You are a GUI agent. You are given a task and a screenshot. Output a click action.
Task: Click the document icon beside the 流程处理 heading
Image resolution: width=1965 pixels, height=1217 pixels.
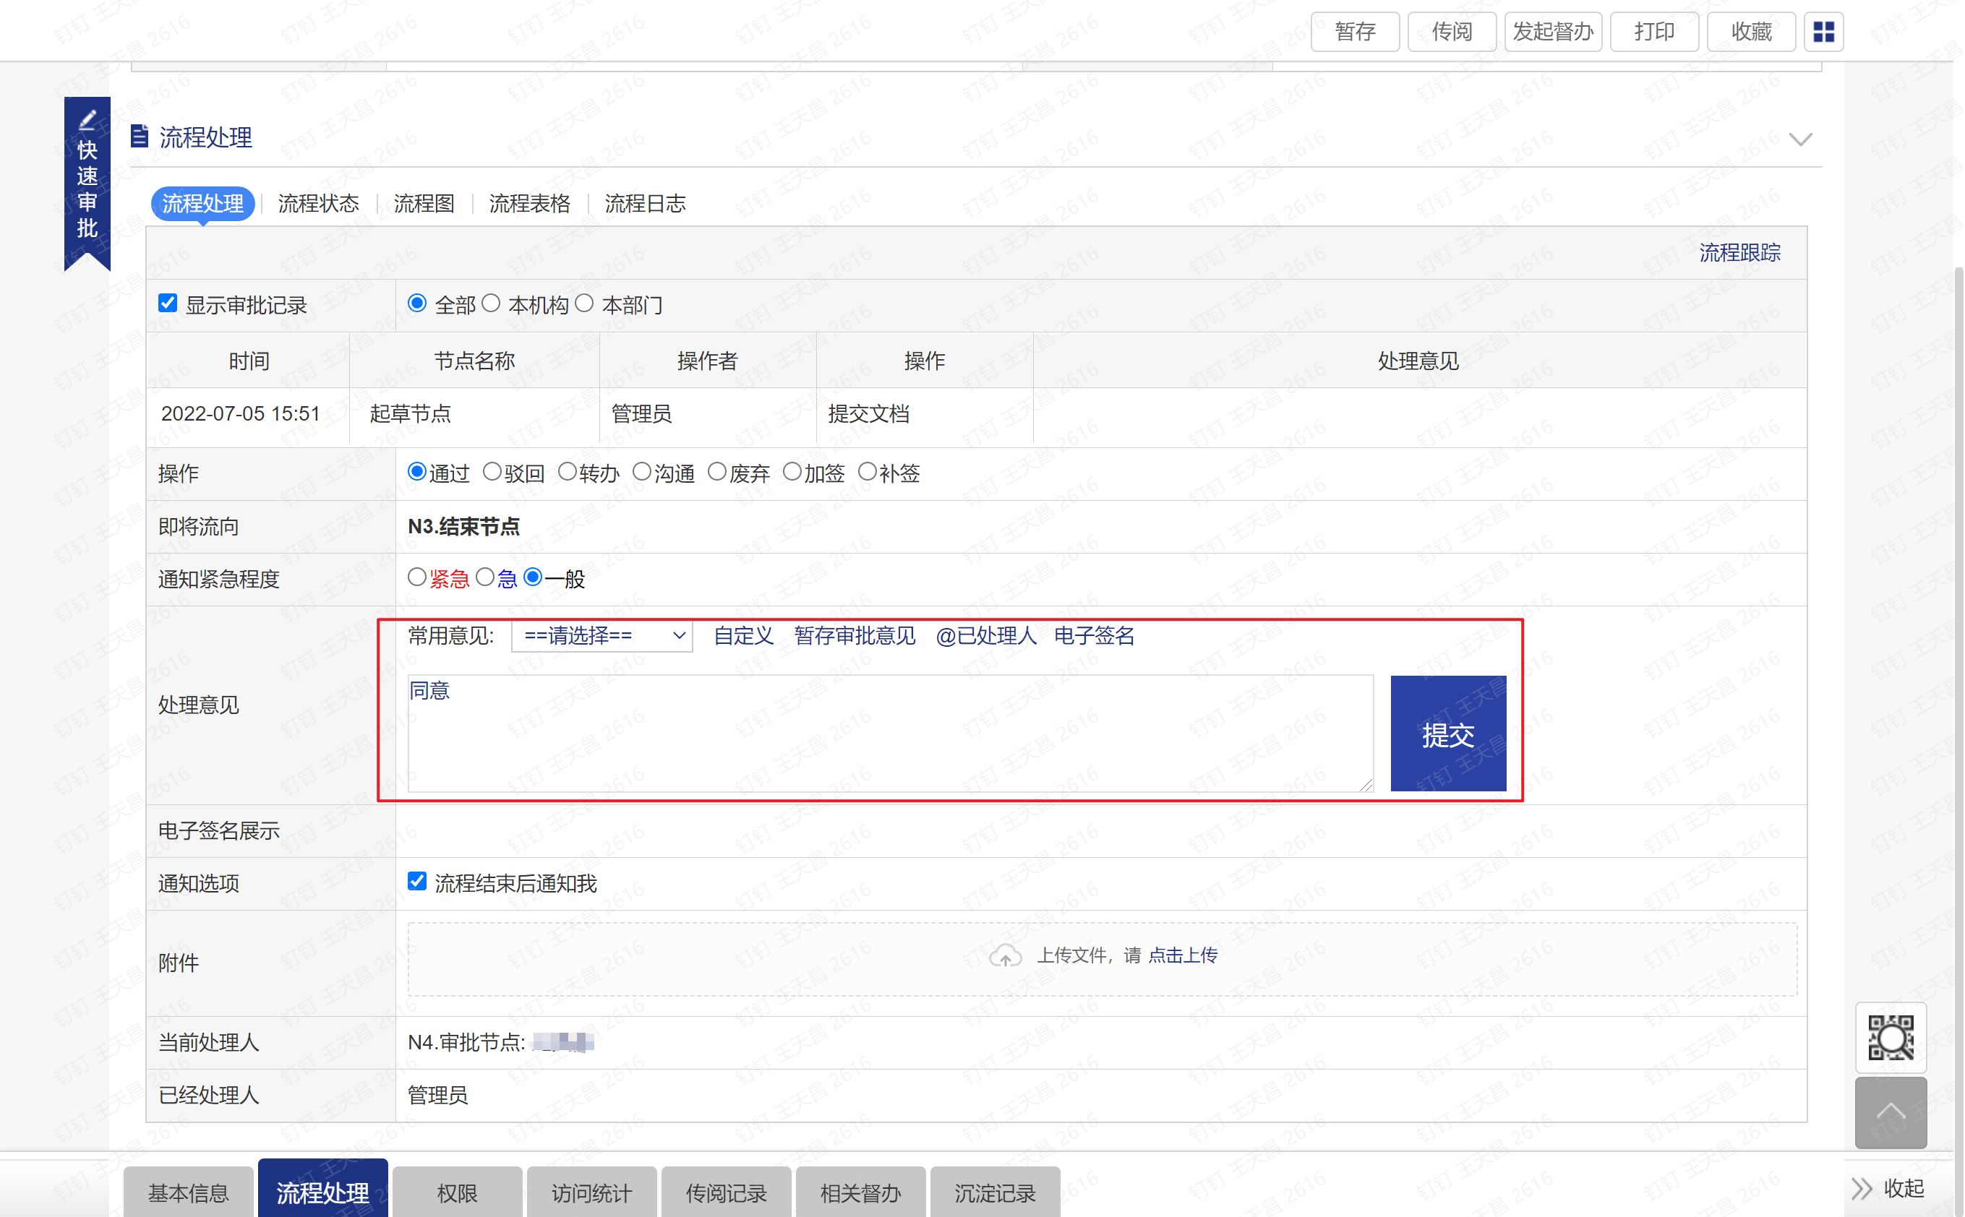(x=140, y=136)
